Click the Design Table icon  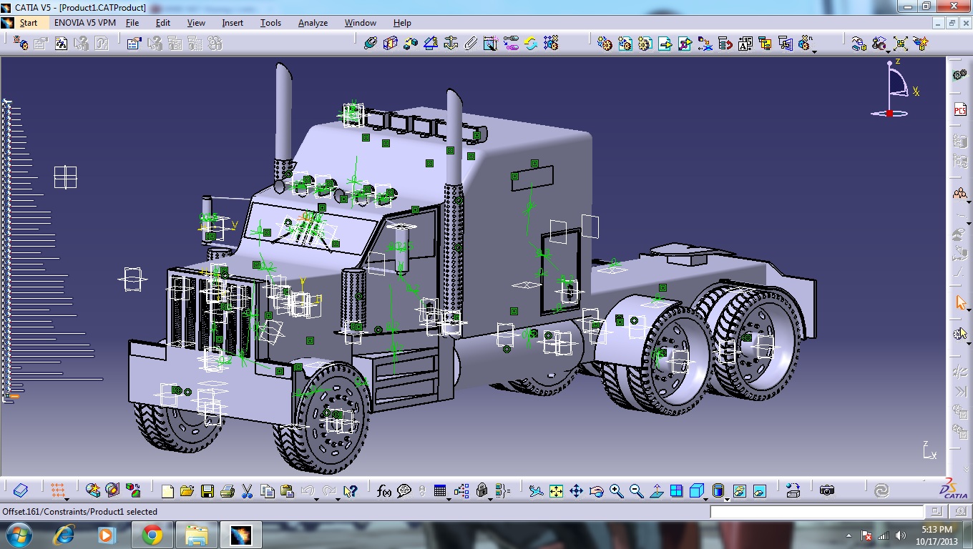click(x=440, y=491)
